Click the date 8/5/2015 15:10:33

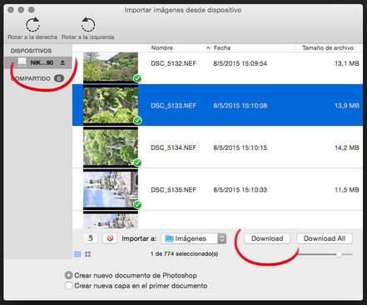coord(240,190)
